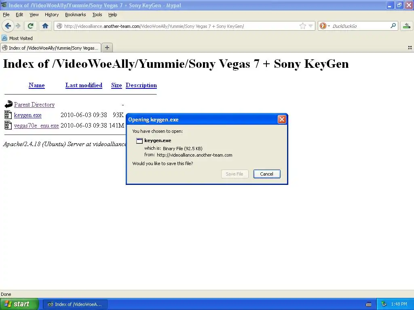Click 'Binary File (92.5 KB)' text in dialog
This screenshot has height=310, width=414.
point(183,149)
